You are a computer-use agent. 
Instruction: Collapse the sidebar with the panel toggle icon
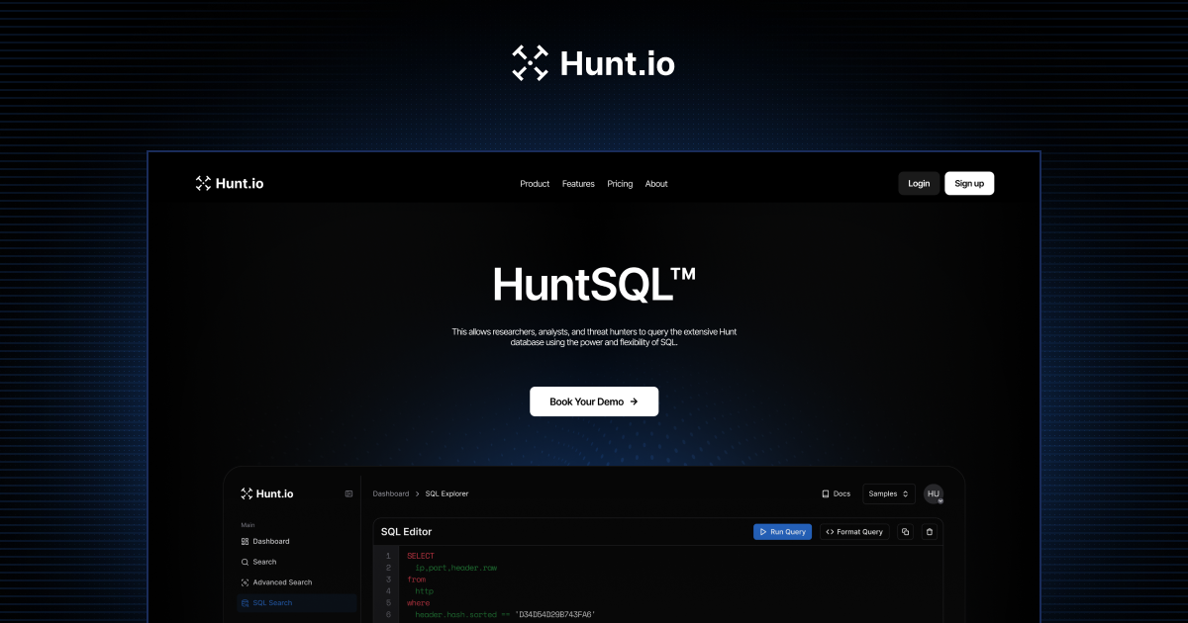coord(348,493)
